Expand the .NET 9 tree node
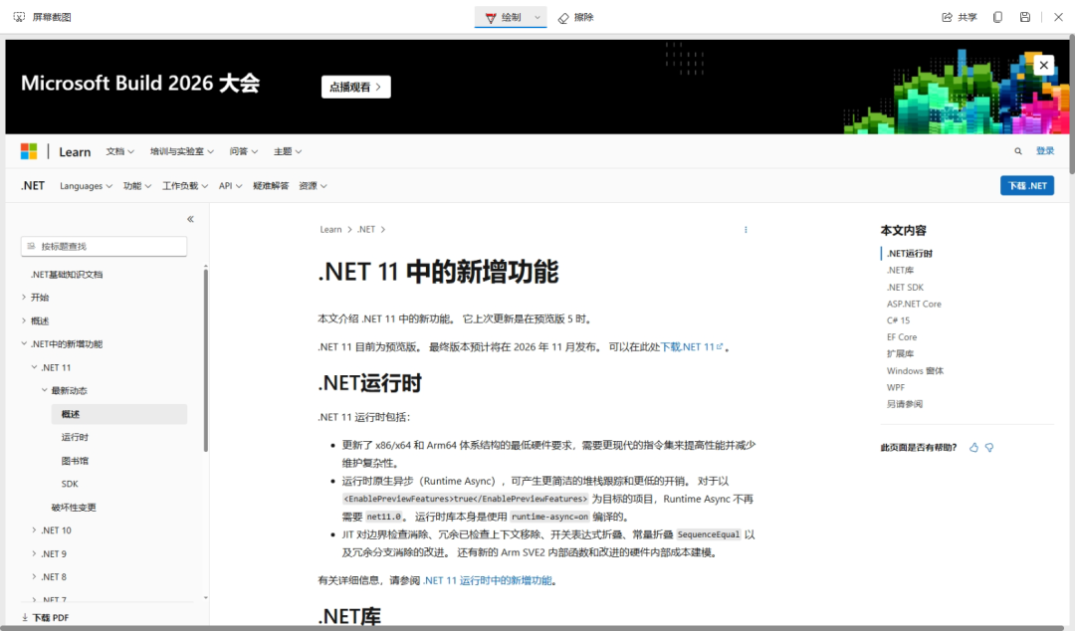 (34, 553)
